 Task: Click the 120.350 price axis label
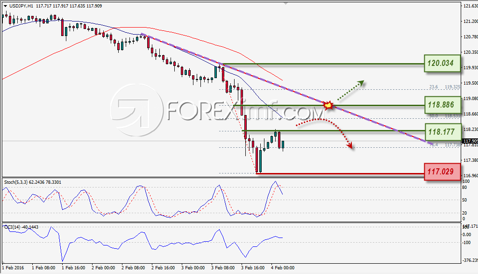tap(471, 52)
